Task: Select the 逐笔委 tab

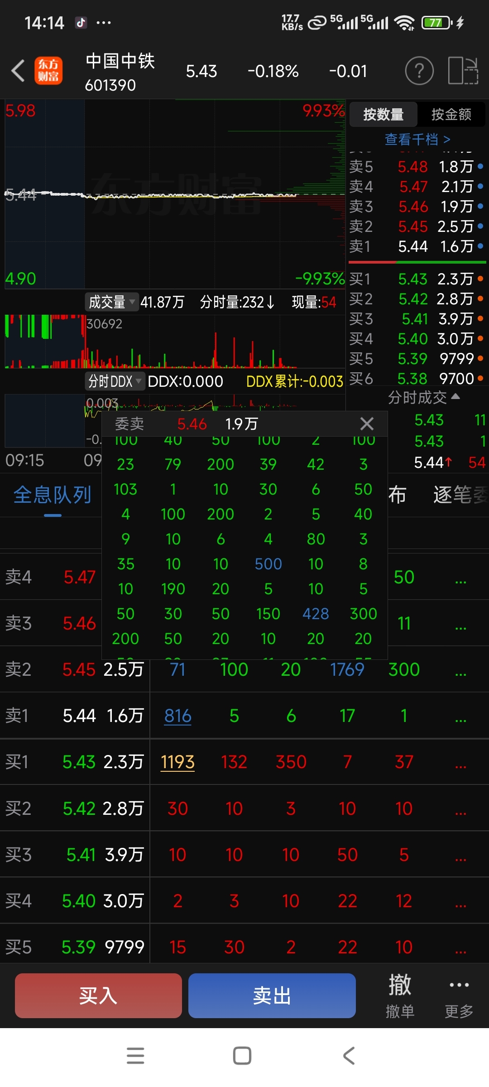Action: tap(460, 495)
